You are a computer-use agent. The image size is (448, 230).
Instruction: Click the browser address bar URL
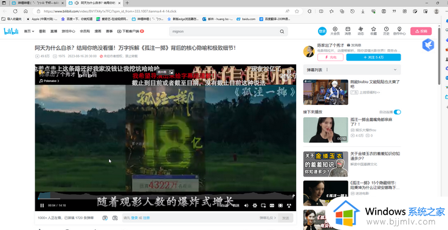tap(110, 12)
